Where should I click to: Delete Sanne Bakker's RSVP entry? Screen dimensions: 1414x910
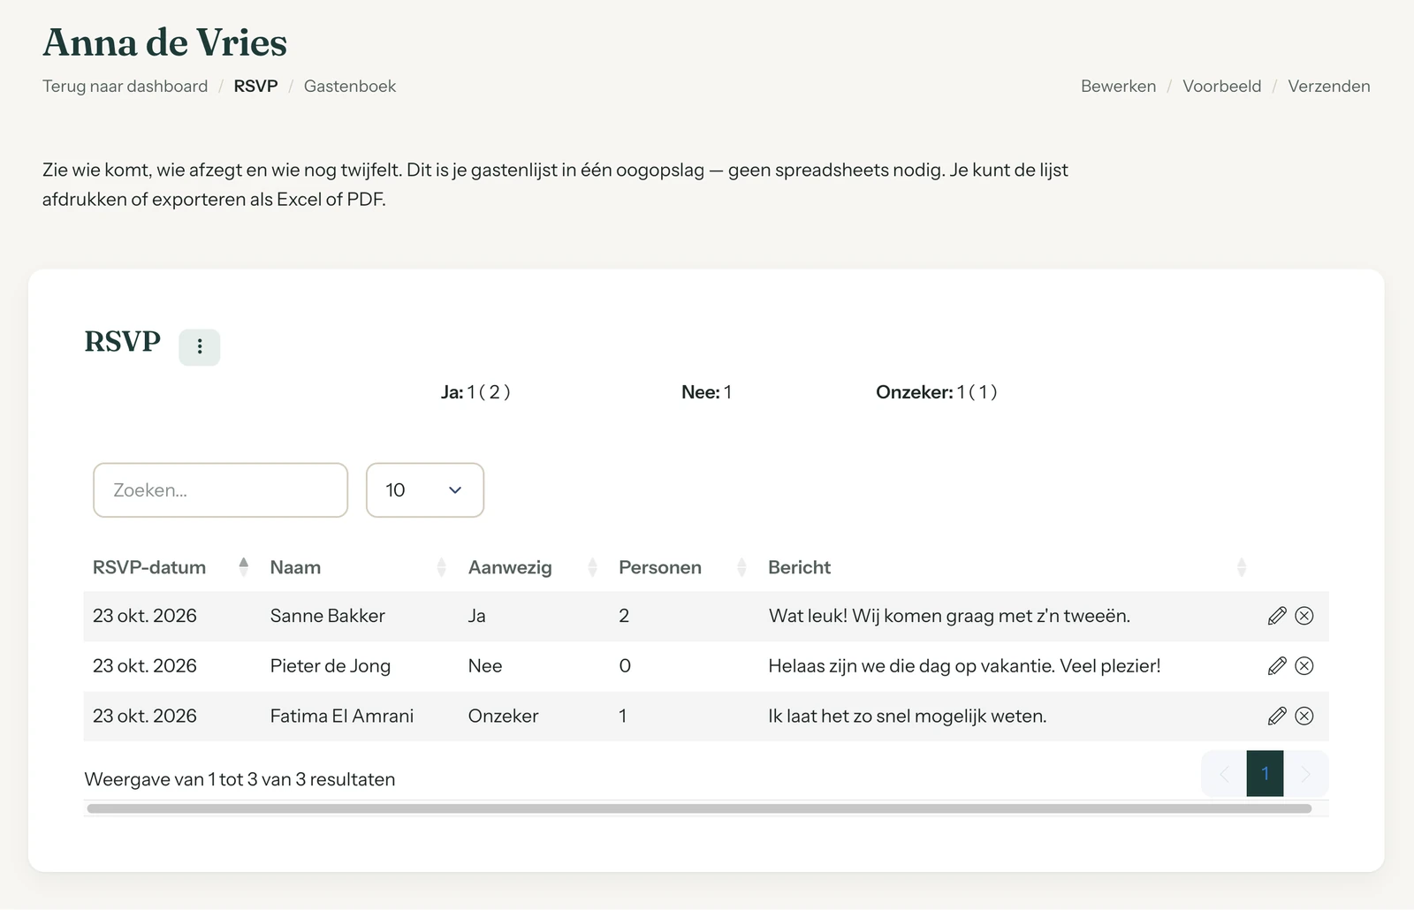(1304, 616)
